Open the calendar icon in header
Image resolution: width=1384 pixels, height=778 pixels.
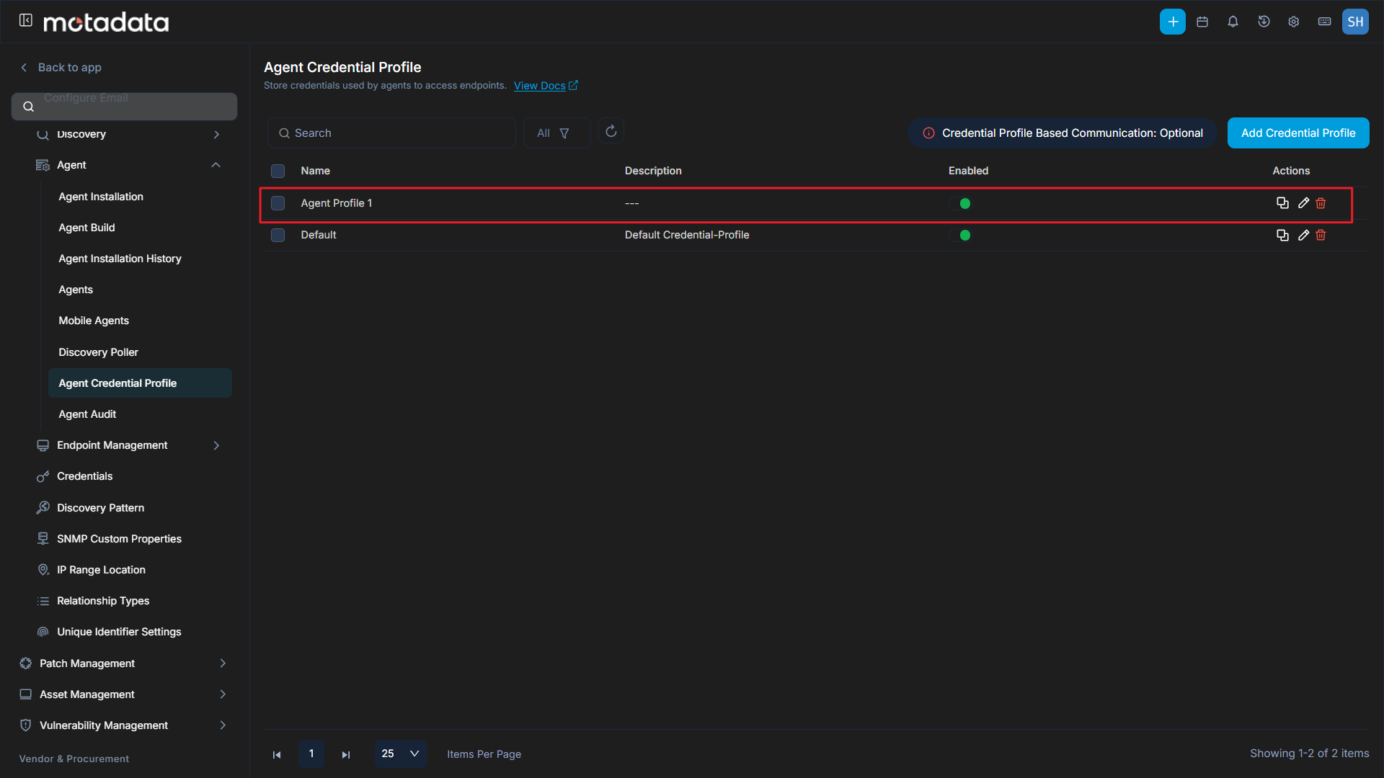tap(1202, 22)
